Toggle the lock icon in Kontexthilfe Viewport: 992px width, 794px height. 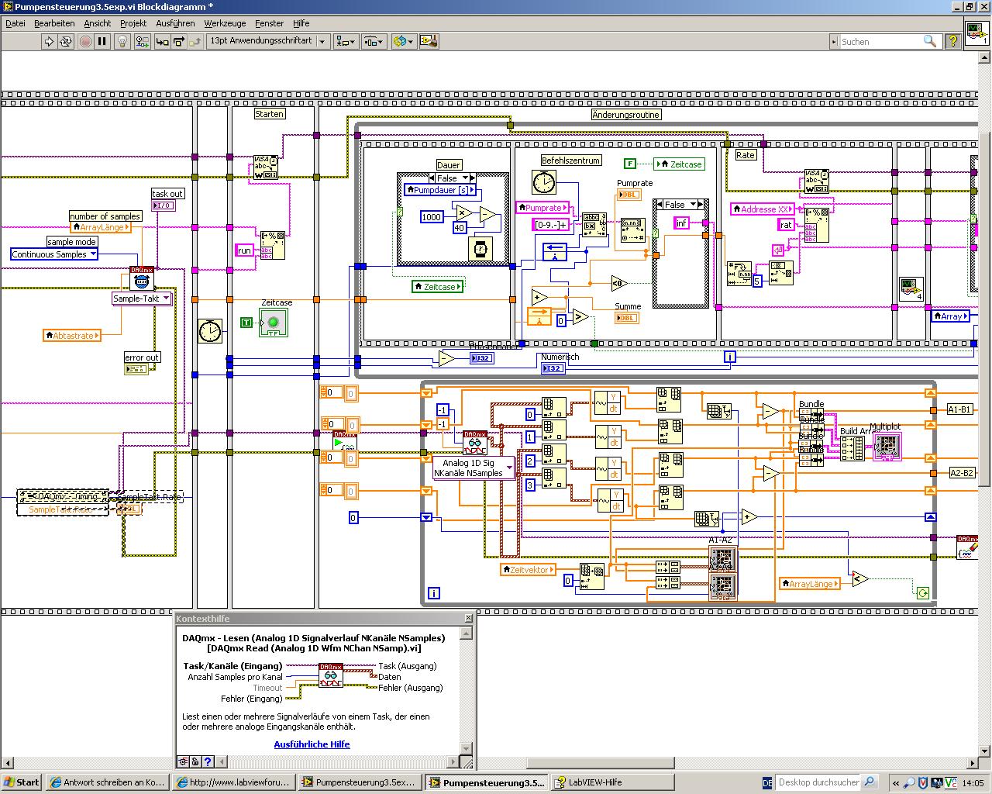[x=195, y=761]
